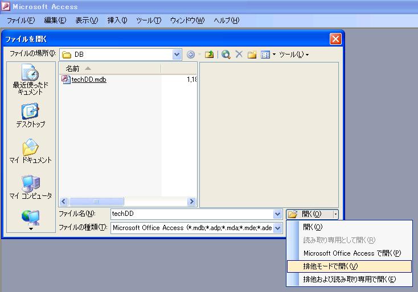Create a new folder icon
Screen dimensions: 418x292
[x=252, y=55]
